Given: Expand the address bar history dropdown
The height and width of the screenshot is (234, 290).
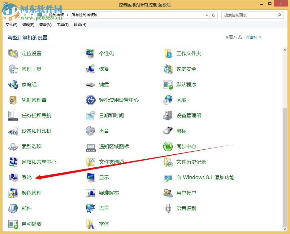Looking at the screenshot, I should [x=206, y=15].
